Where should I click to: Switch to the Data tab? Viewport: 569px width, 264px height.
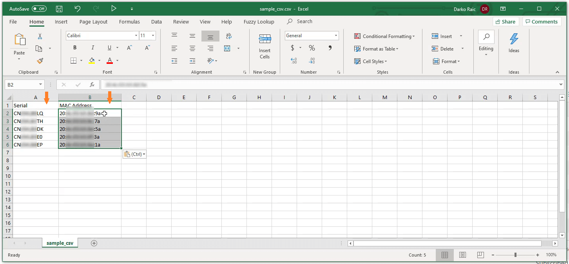click(x=156, y=22)
